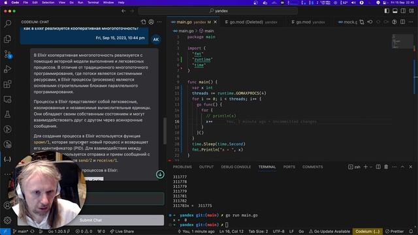Open Source Control view with badge

tap(7, 54)
